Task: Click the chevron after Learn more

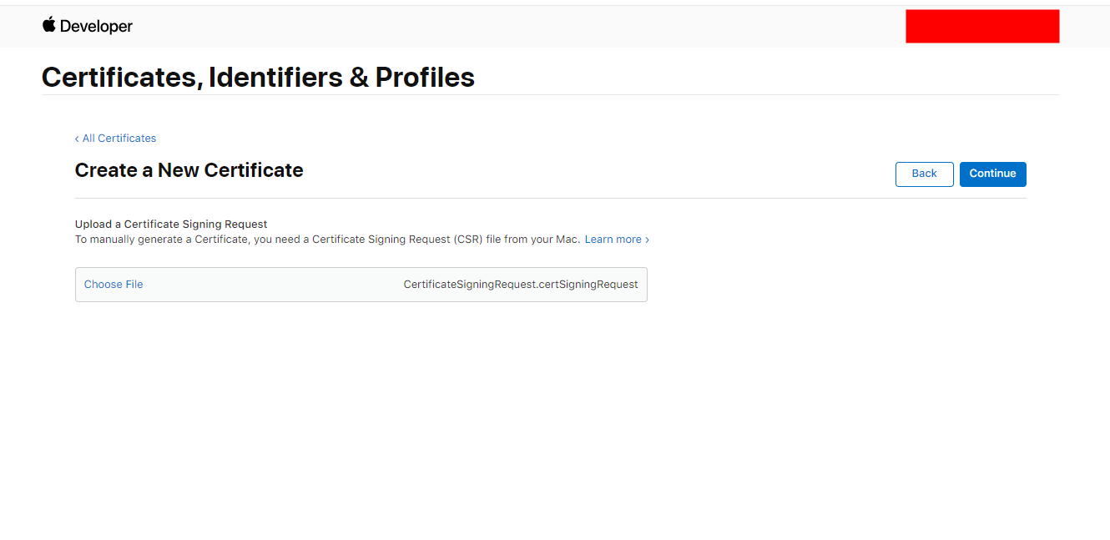Action: [x=647, y=240]
